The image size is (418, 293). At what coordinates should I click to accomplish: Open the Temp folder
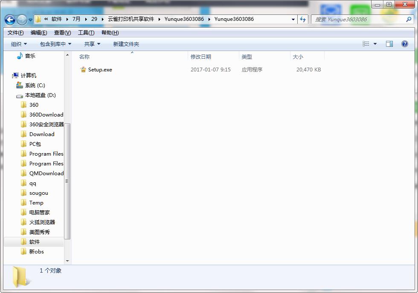coord(36,203)
